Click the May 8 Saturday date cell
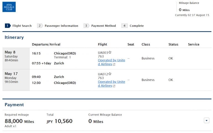 pyautogui.click(x=16, y=58)
